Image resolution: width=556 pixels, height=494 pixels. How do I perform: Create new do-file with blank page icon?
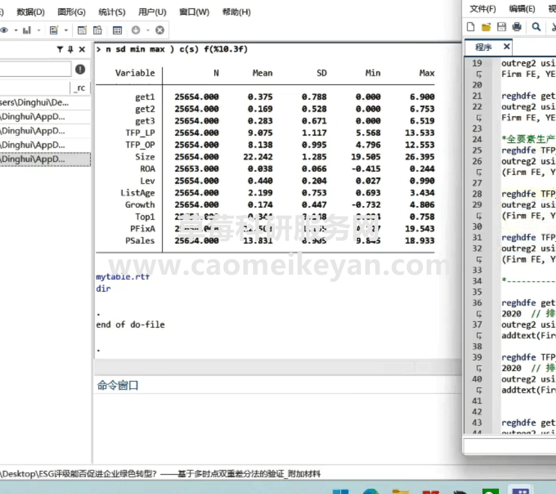(x=471, y=27)
